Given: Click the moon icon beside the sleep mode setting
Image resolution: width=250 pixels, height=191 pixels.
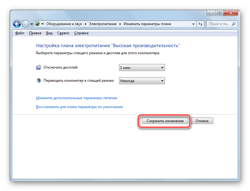Looking at the screenshot, I should point(39,81).
